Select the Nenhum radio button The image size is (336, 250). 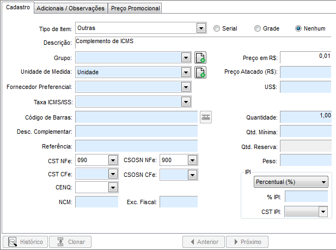pyautogui.click(x=298, y=28)
